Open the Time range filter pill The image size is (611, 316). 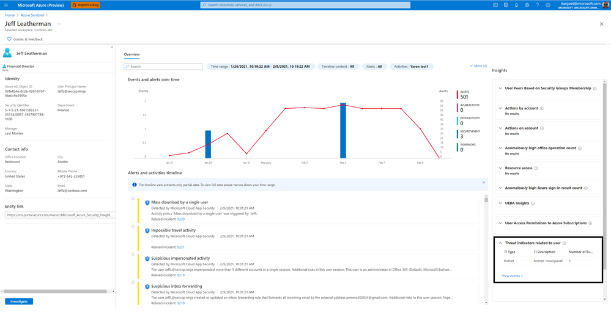tap(261, 67)
